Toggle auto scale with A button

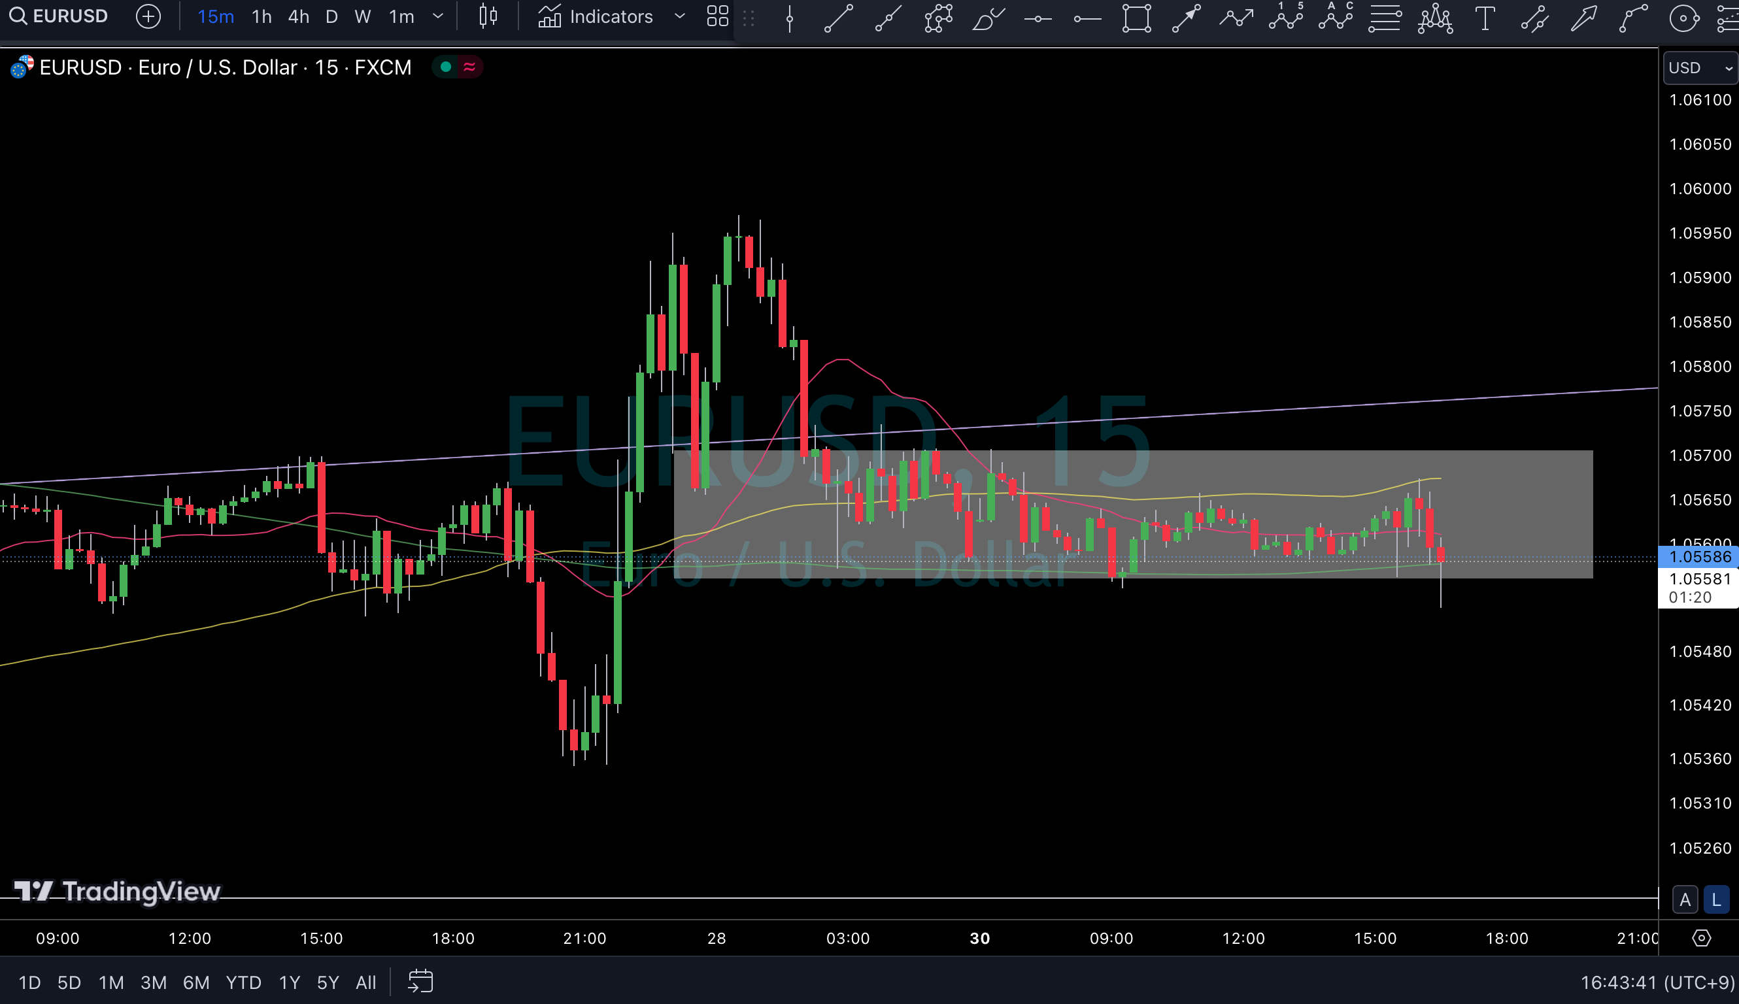(1685, 900)
